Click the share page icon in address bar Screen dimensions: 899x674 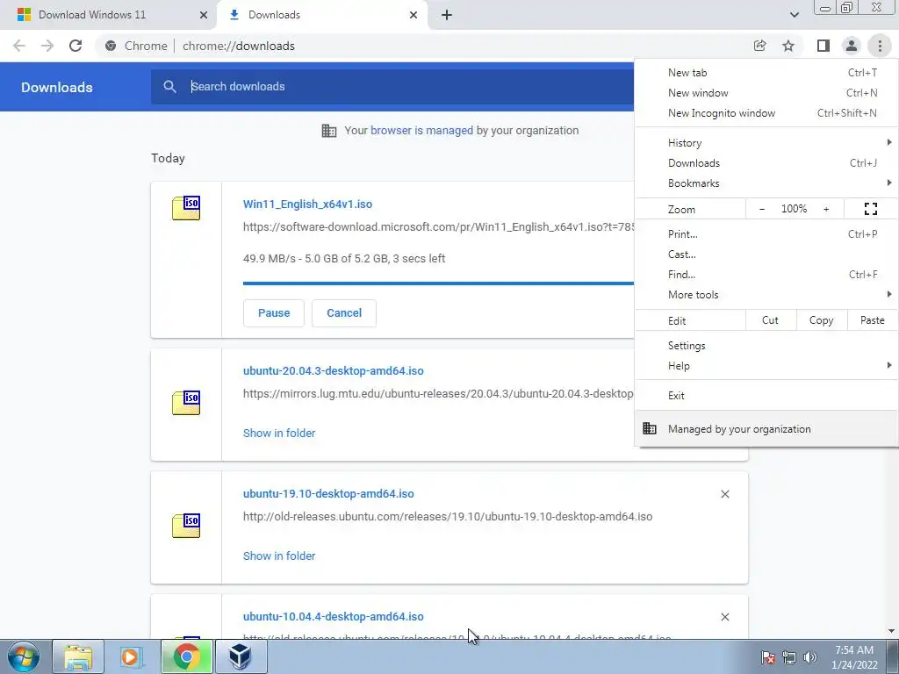(x=759, y=46)
